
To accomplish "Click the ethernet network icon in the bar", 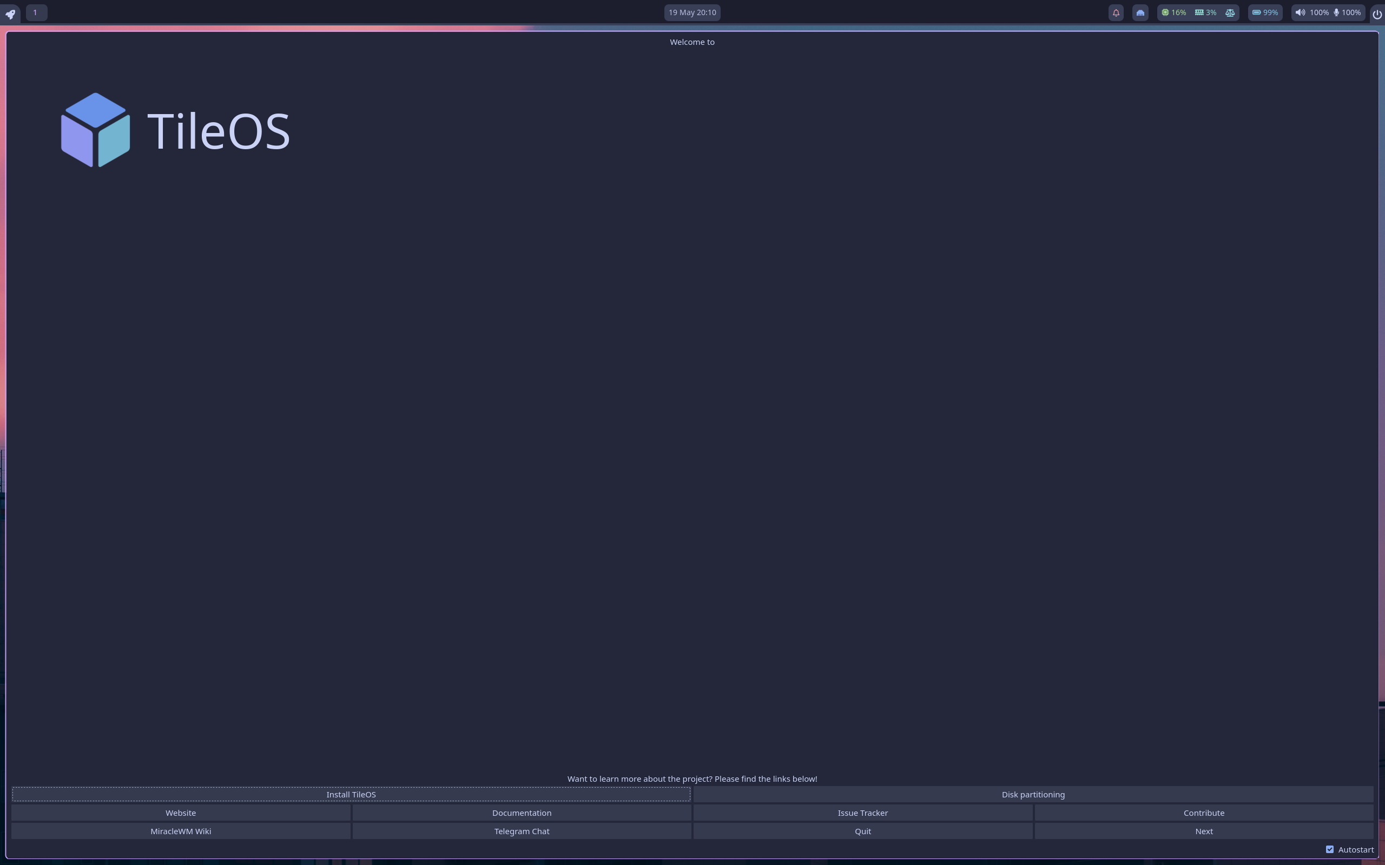I will (1140, 12).
